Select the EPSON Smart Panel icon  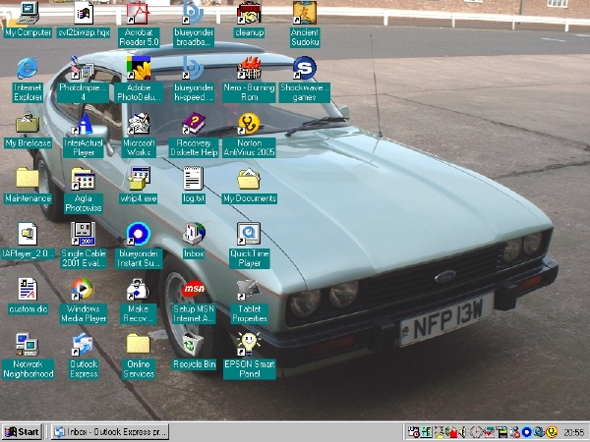tap(249, 344)
